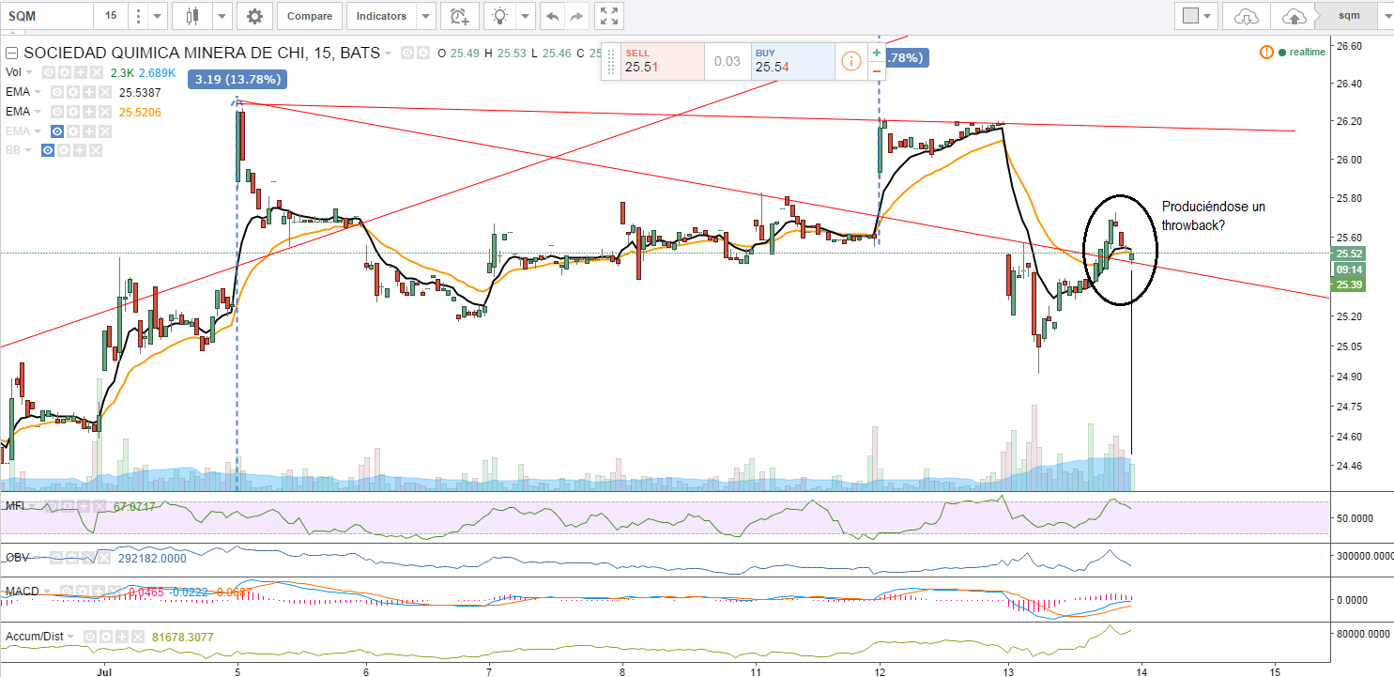Toggle MFI indicator visibility eye
Screen dimensions: 1394x677
(x=52, y=506)
